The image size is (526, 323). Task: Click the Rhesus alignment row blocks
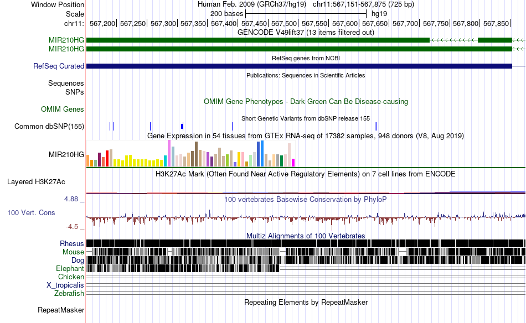coord(306,243)
